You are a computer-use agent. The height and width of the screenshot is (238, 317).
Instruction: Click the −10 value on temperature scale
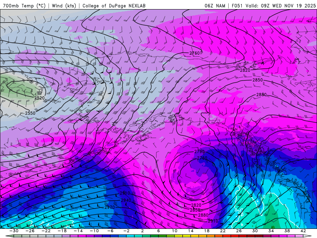click(x=94, y=231)
